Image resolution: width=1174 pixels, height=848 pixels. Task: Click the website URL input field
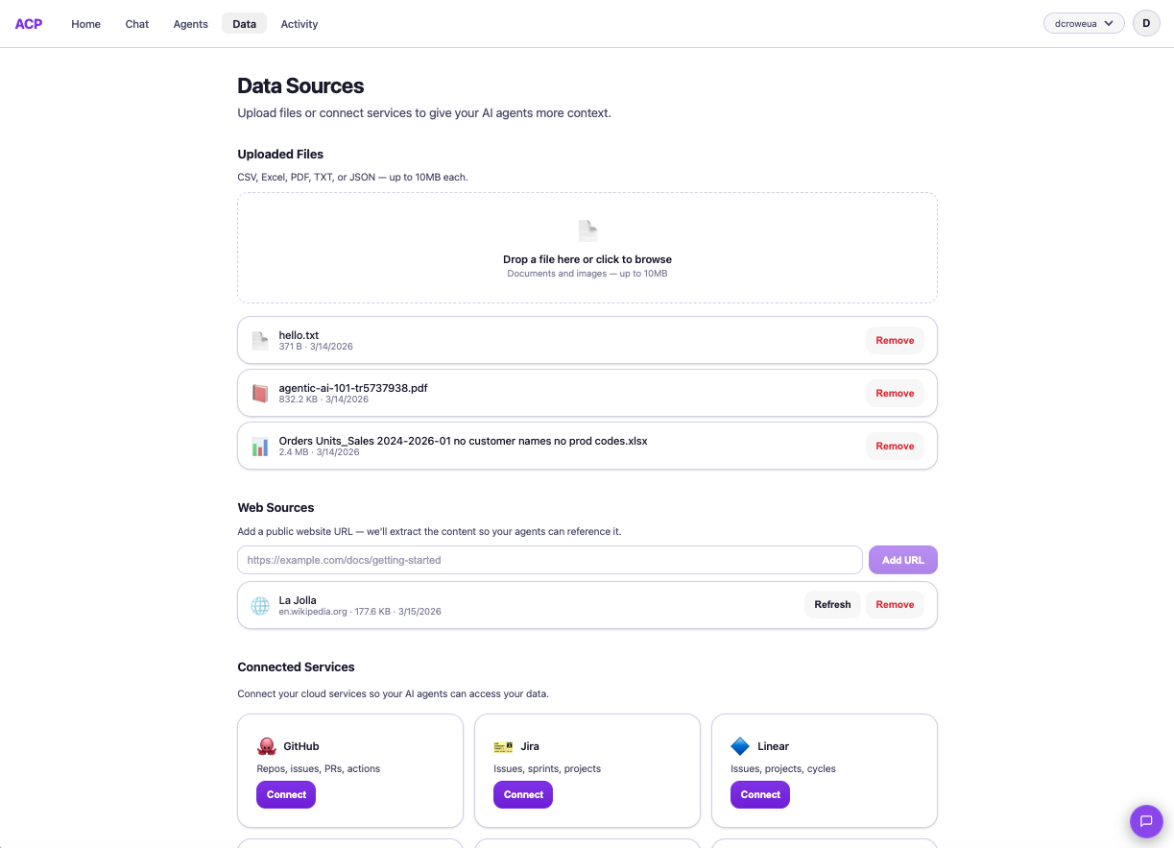pyautogui.click(x=549, y=559)
